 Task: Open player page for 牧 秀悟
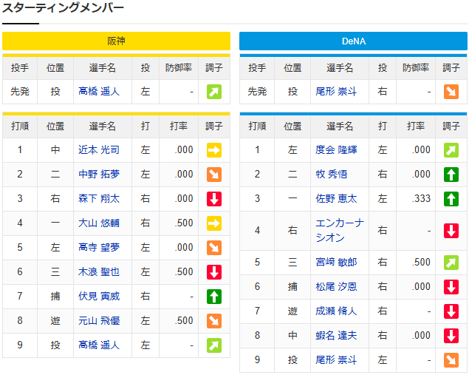(332, 174)
